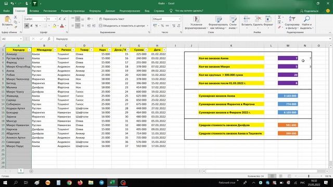Open filter dropdown for Товар column

pos(92,50)
